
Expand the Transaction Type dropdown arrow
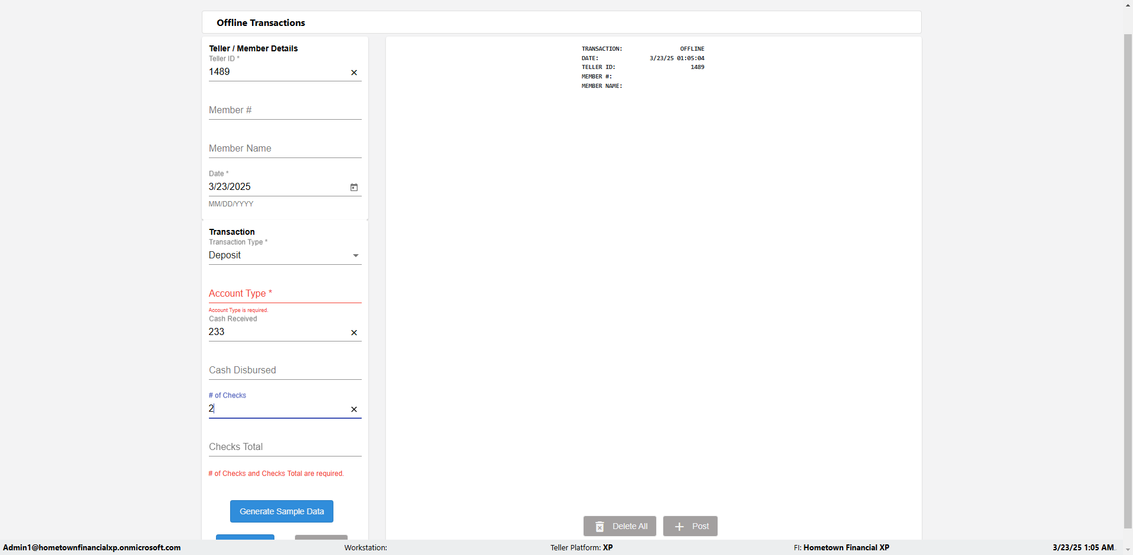pyautogui.click(x=356, y=255)
